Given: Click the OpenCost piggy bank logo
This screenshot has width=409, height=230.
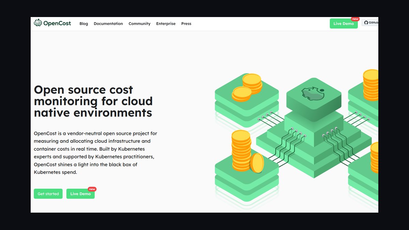Looking at the screenshot, I should [38, 23].
